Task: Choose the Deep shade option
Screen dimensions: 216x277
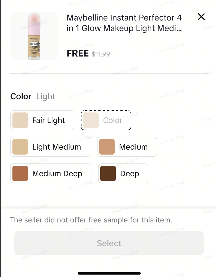Action: click(x=129, y=174)
